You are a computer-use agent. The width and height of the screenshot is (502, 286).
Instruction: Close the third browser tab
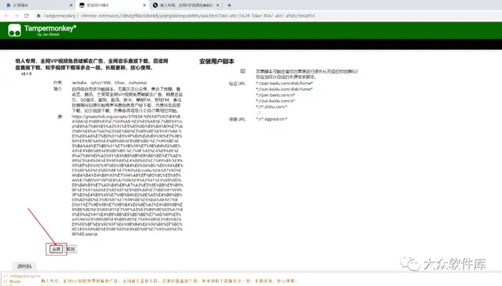point(218,5)
